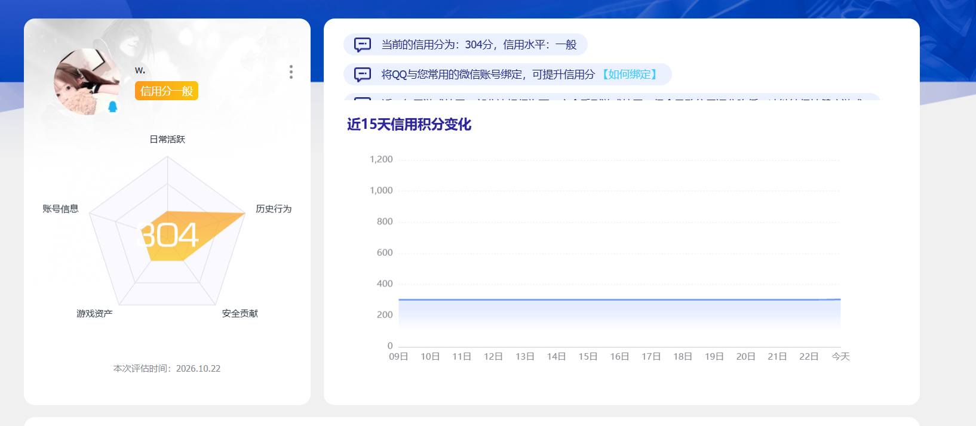Click the 09日 date on the chart axis
Screen dimensions: 976x426
pos(398,356)
